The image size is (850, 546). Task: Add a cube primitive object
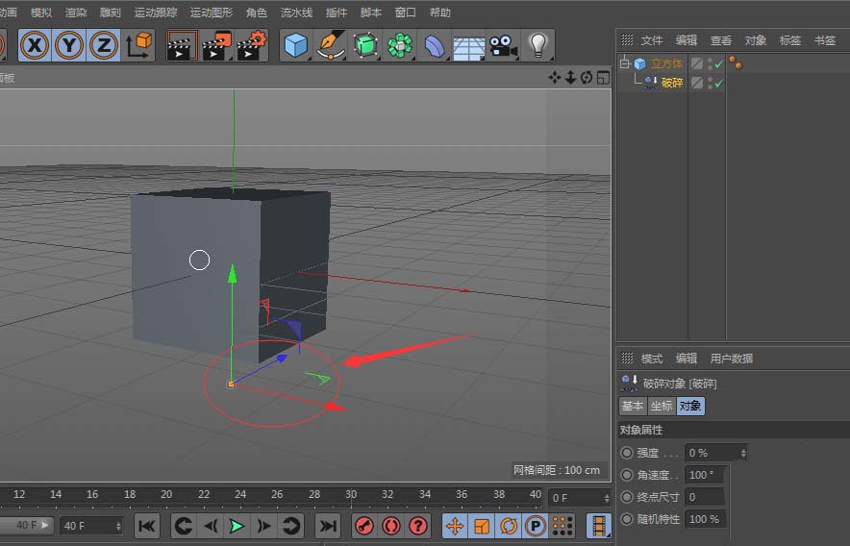pos(296,45)
